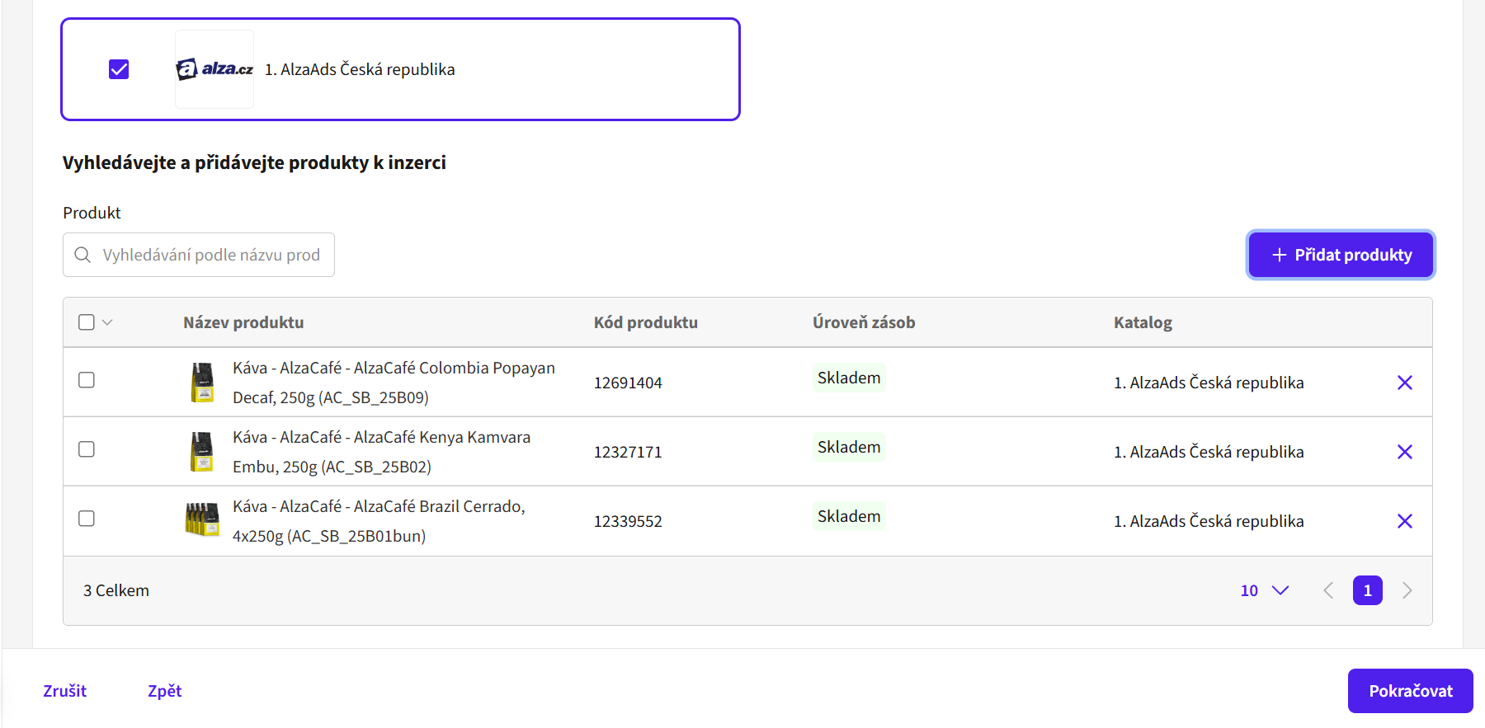Go to next page arrow
This screenshot has height=728, width=1485.
click(x=1407, y=590)
